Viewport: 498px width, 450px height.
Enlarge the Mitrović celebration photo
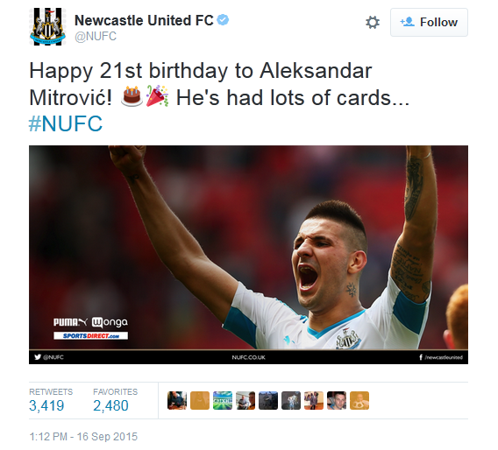pyautogui.click(x=248, y=255)
